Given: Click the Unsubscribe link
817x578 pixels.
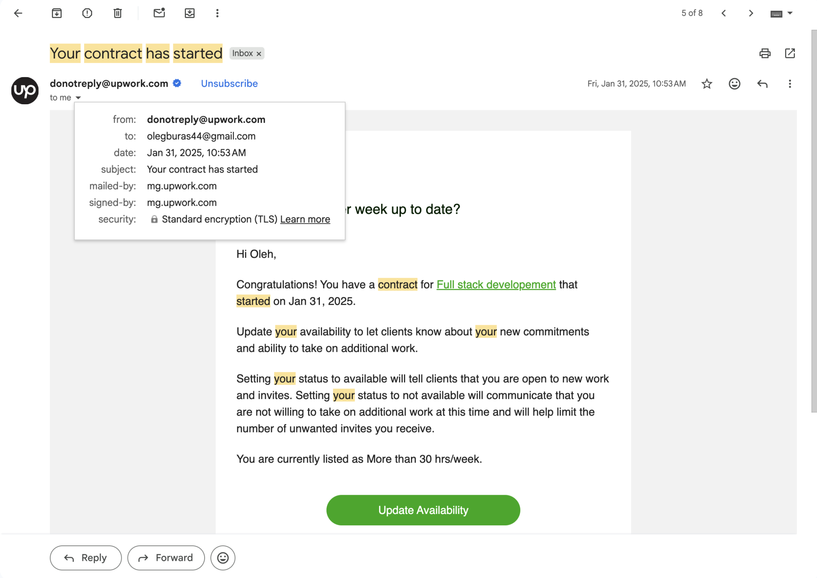Looking at the screenshot, I should point(229,83).
